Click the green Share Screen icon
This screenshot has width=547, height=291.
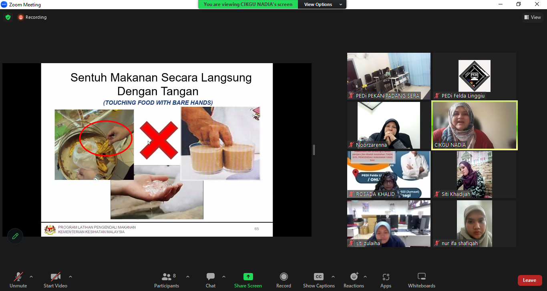click(248, 277)
